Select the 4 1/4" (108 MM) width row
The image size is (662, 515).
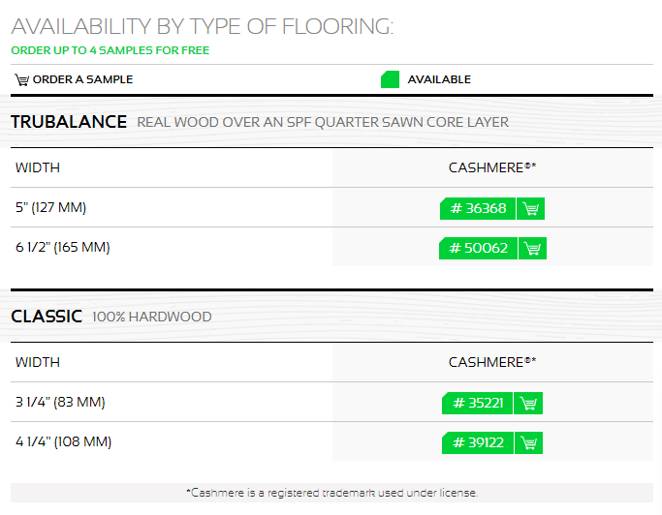(331, 441)
